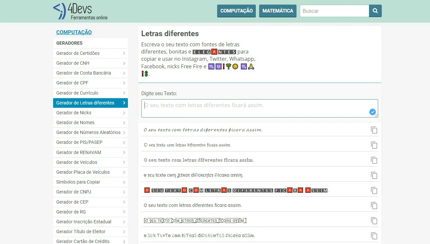Viewport: 430px width, 244px height.
Task: Click the blue checkmark in text box
Action: point(373,112)
